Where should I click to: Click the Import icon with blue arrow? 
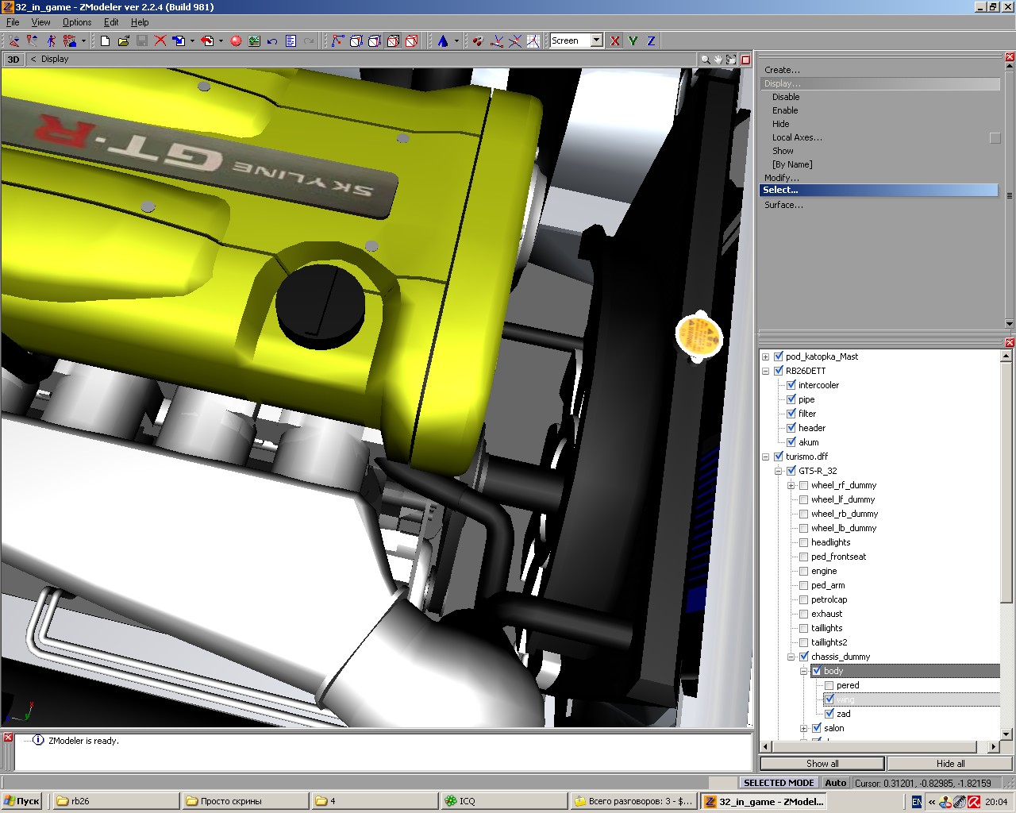point(179,40)
